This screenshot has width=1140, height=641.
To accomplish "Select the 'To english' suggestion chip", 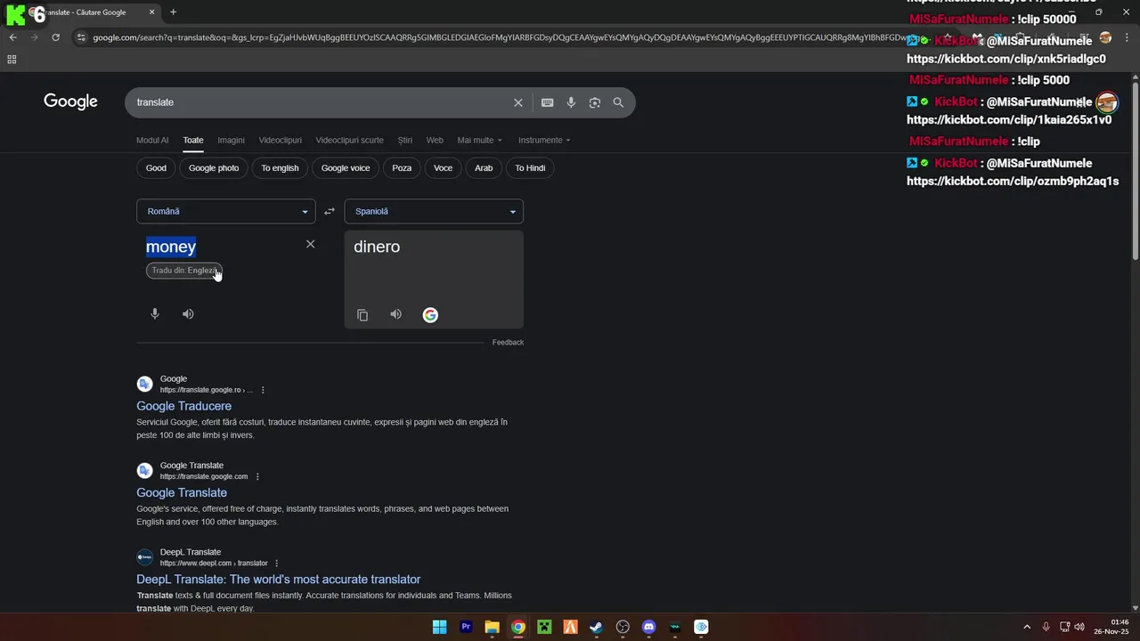I will coord(280,167).
